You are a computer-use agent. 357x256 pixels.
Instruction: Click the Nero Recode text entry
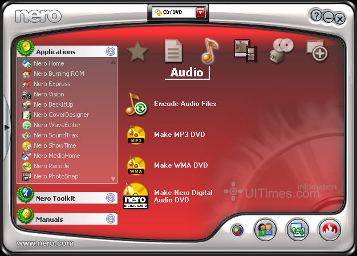(51, 166)
